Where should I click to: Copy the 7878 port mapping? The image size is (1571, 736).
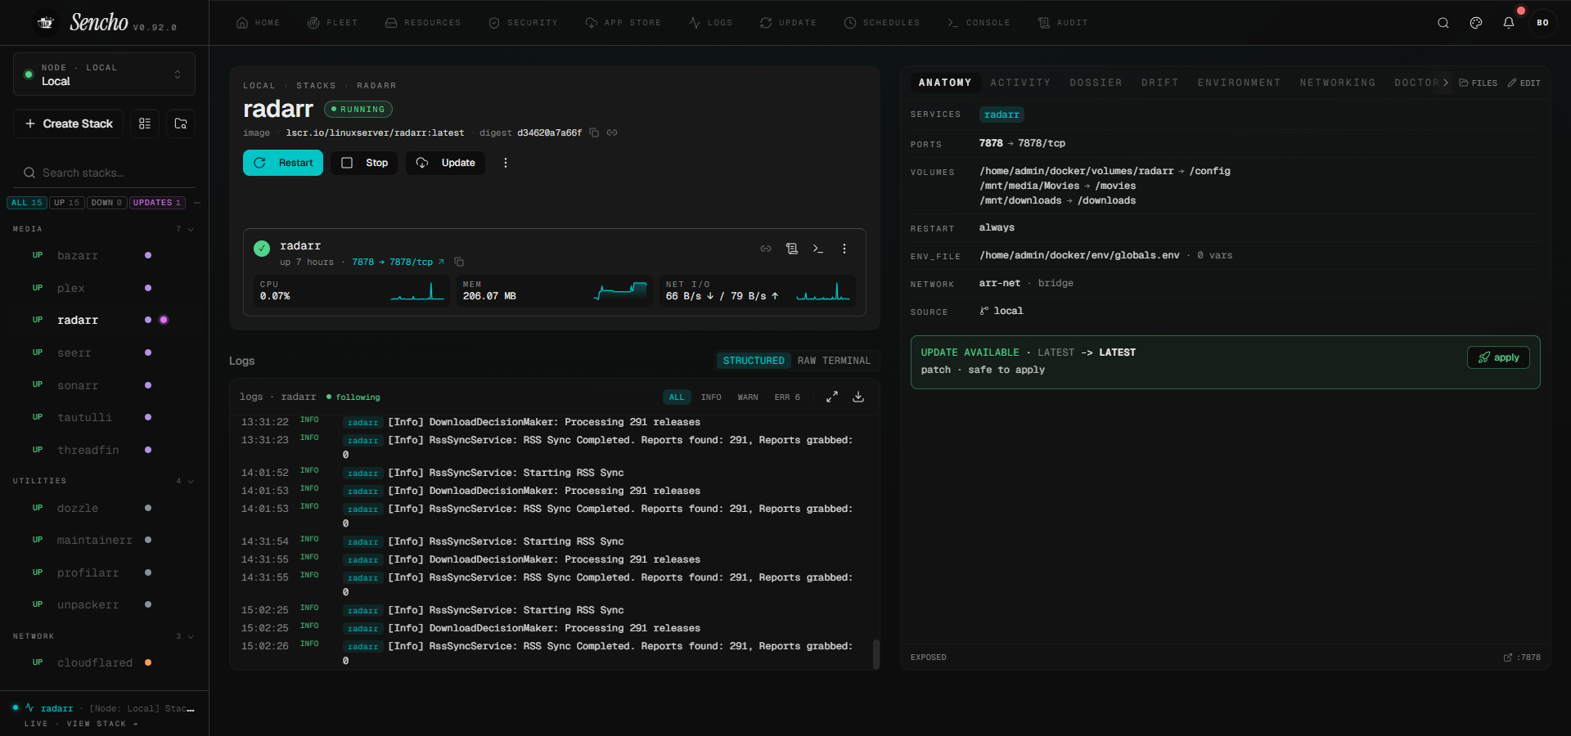[x=459, y=262]
